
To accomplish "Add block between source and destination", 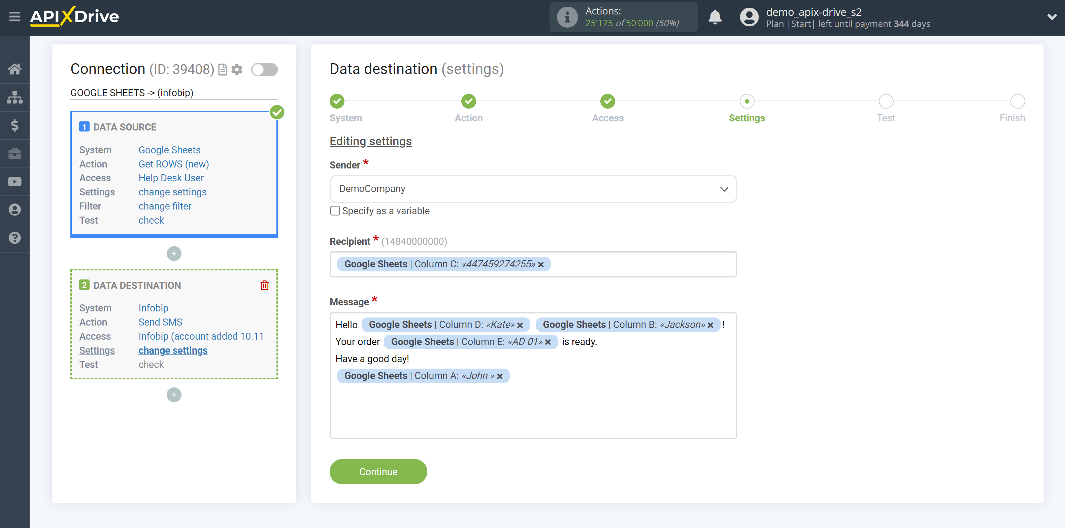I will click(x=174, y=254).
